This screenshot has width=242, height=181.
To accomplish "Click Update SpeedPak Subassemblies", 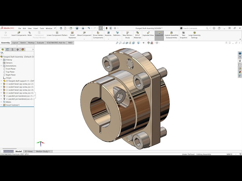I will pyautogui.click(x=171, y=35).
